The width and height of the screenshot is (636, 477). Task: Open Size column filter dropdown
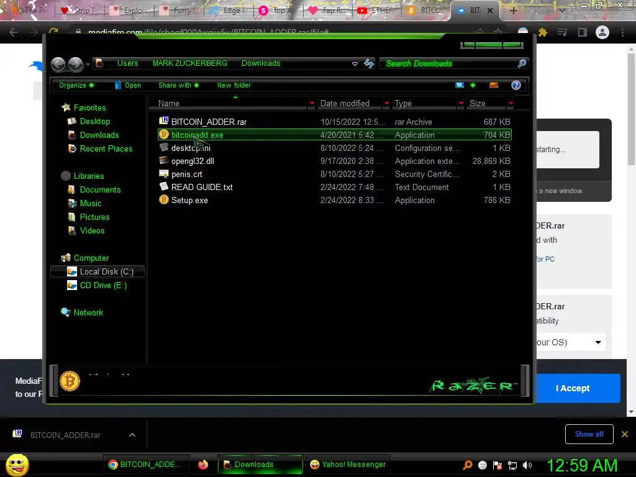(511, 104)
